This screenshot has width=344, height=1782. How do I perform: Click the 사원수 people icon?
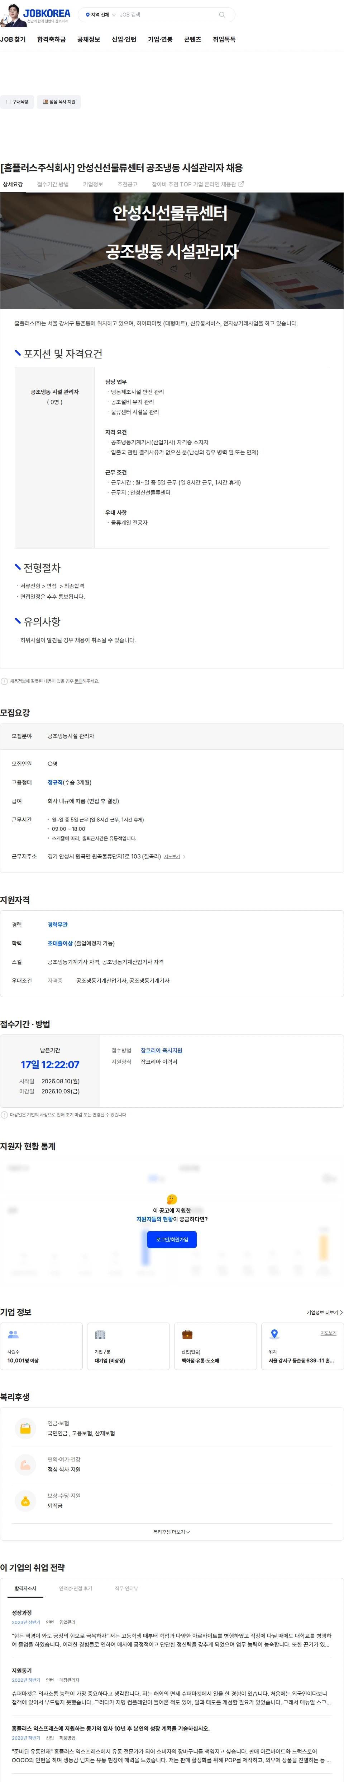point(13,1334)
